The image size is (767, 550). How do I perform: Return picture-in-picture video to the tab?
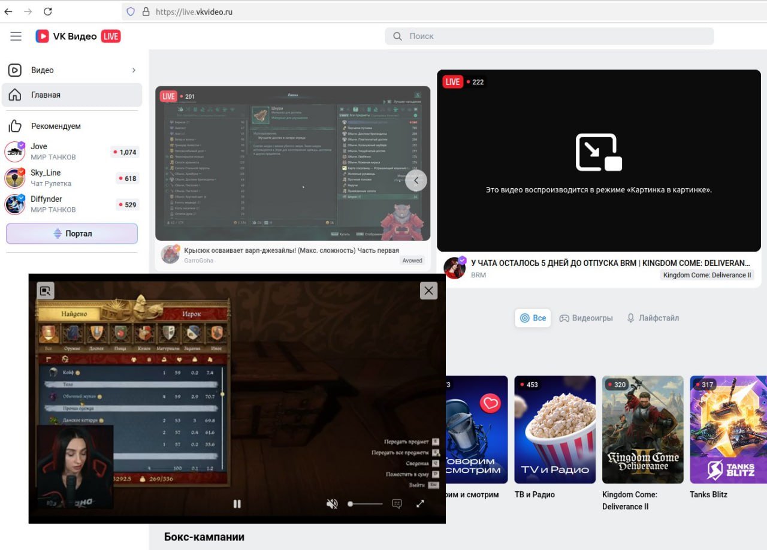pyautogui.click(x=46, y=291)
